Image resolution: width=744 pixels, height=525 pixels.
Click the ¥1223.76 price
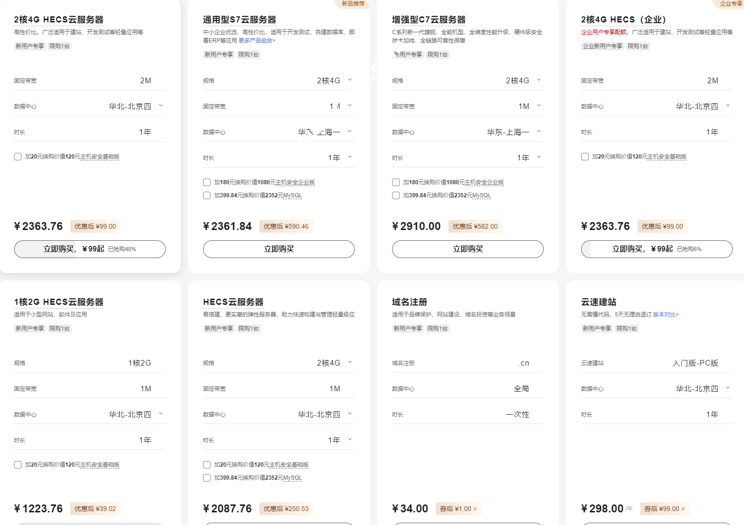point(38,509)
